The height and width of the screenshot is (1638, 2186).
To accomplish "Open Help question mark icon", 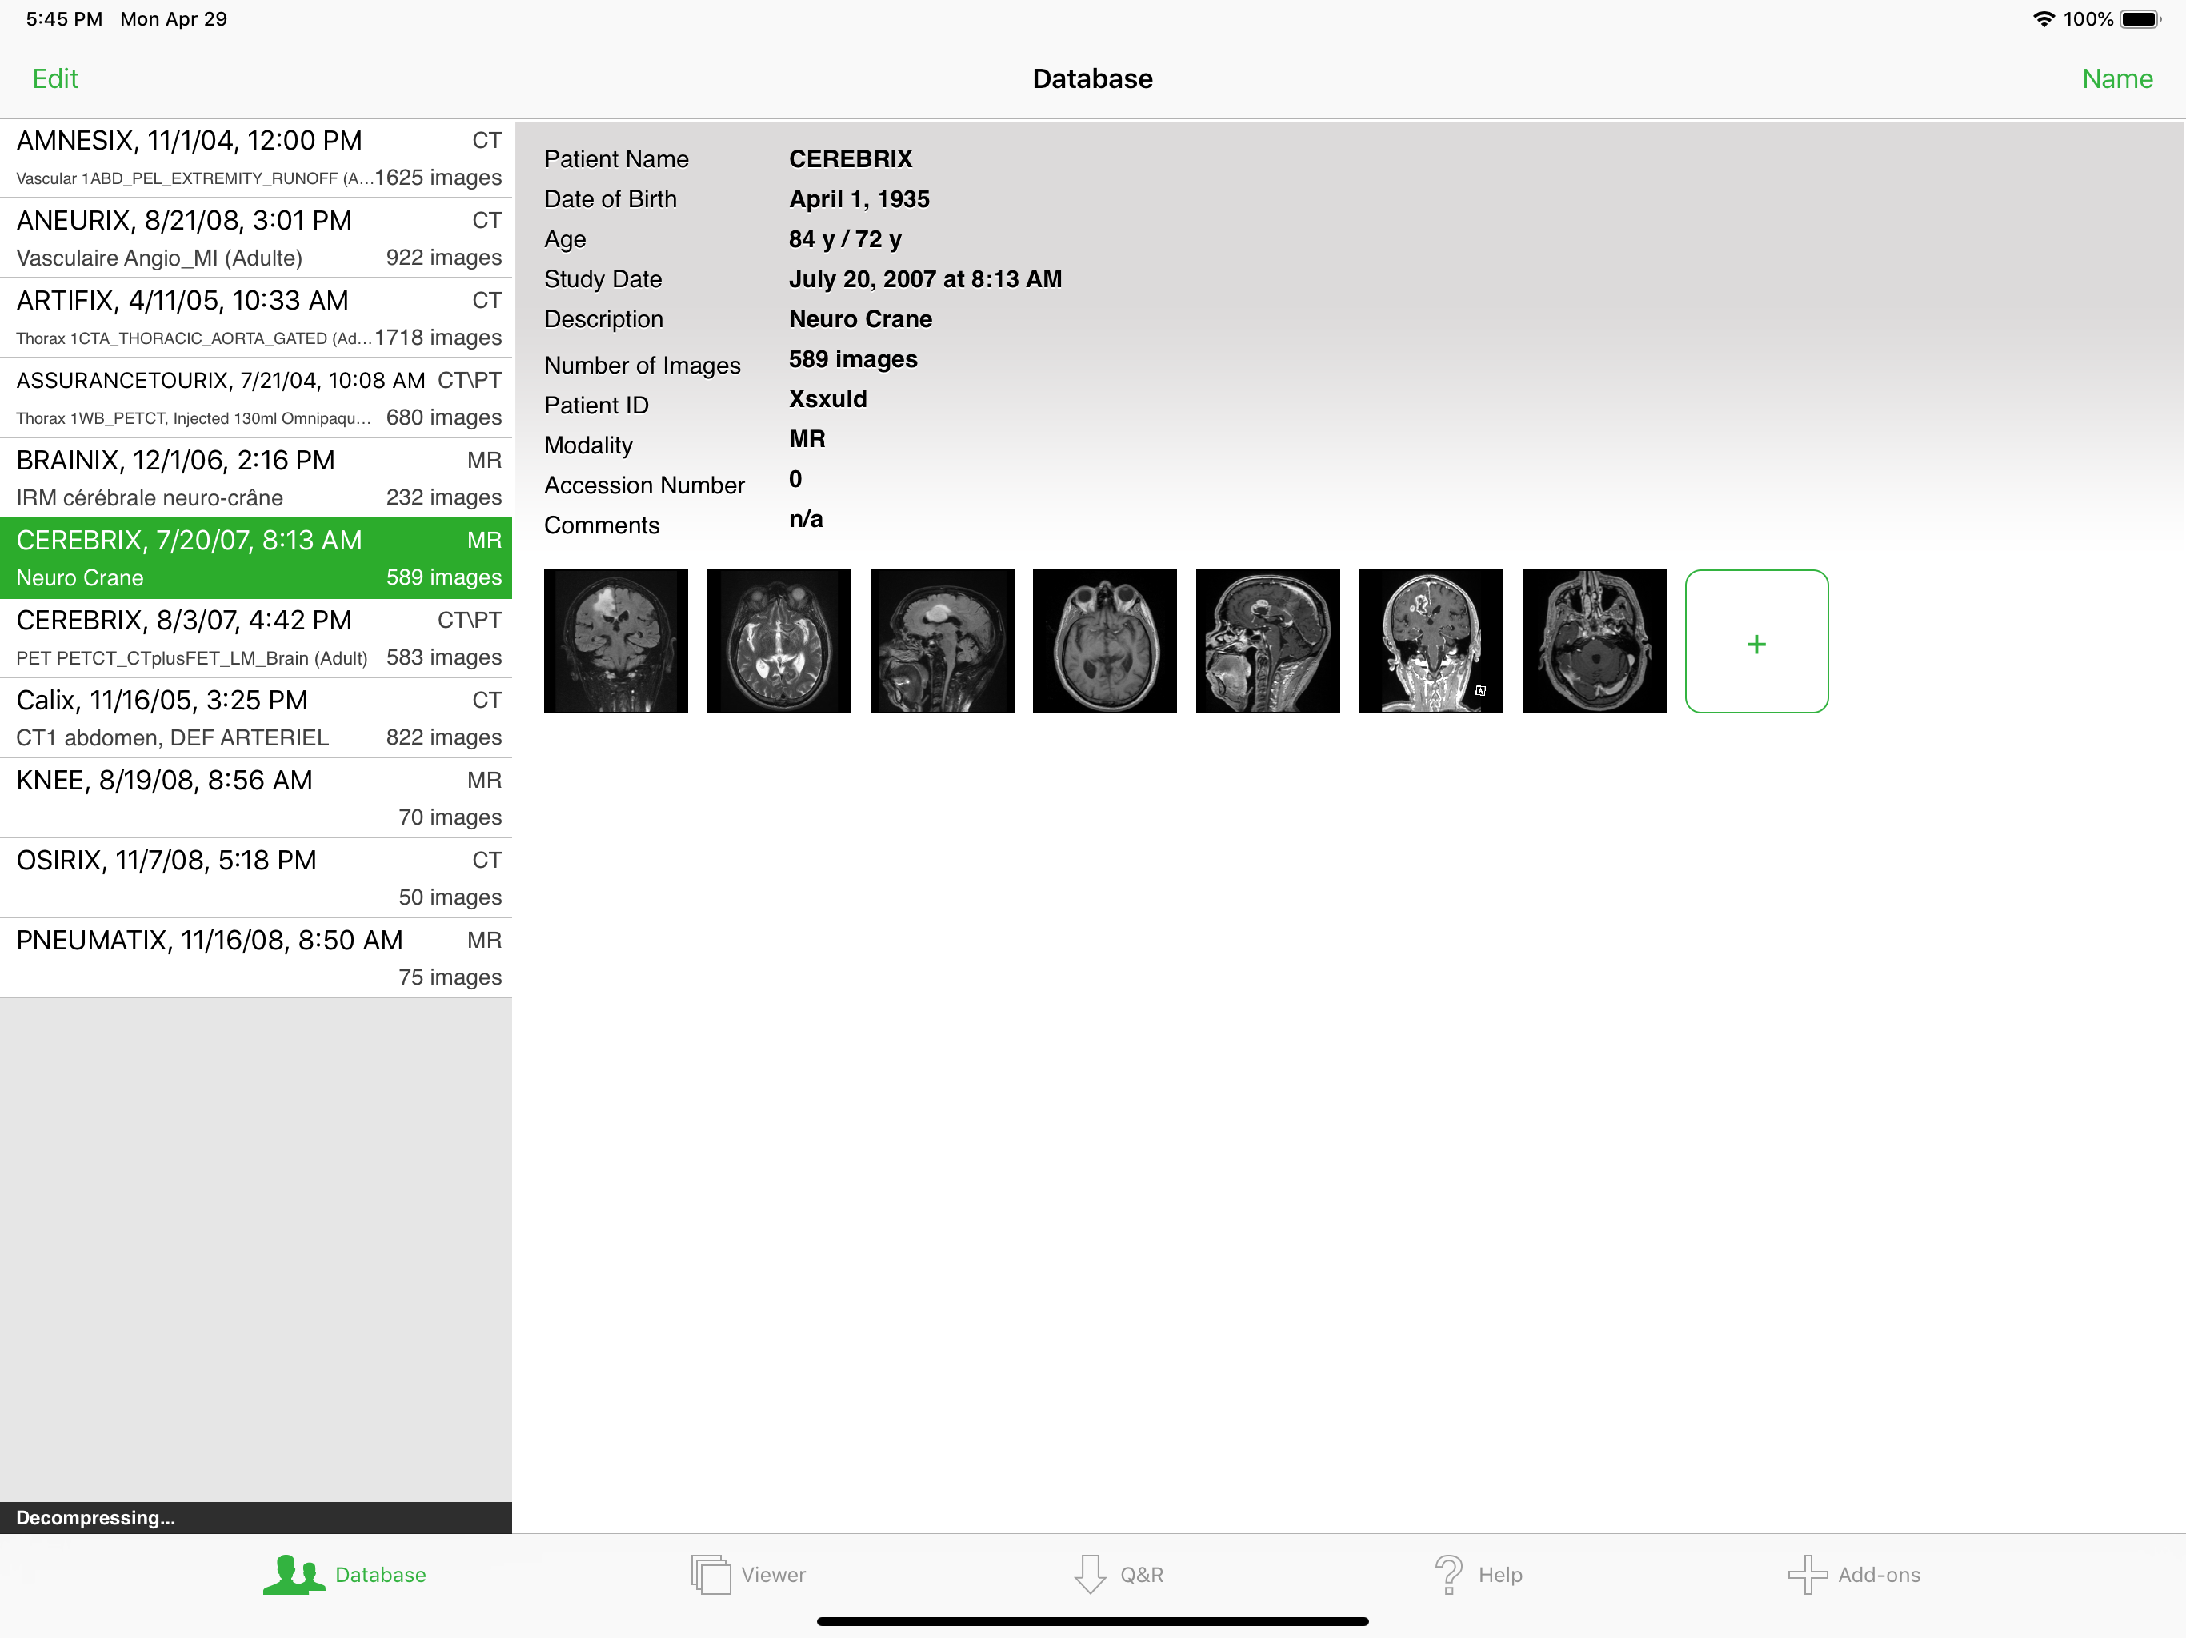I will 1447,1574.
